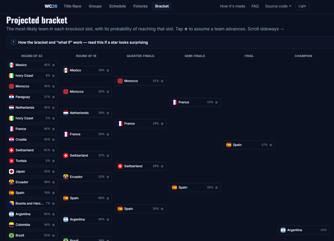The height and width of the screenshot is (241, 334).
Task: Star Spain 76% in Round of 32
Action: pos(54,193)
